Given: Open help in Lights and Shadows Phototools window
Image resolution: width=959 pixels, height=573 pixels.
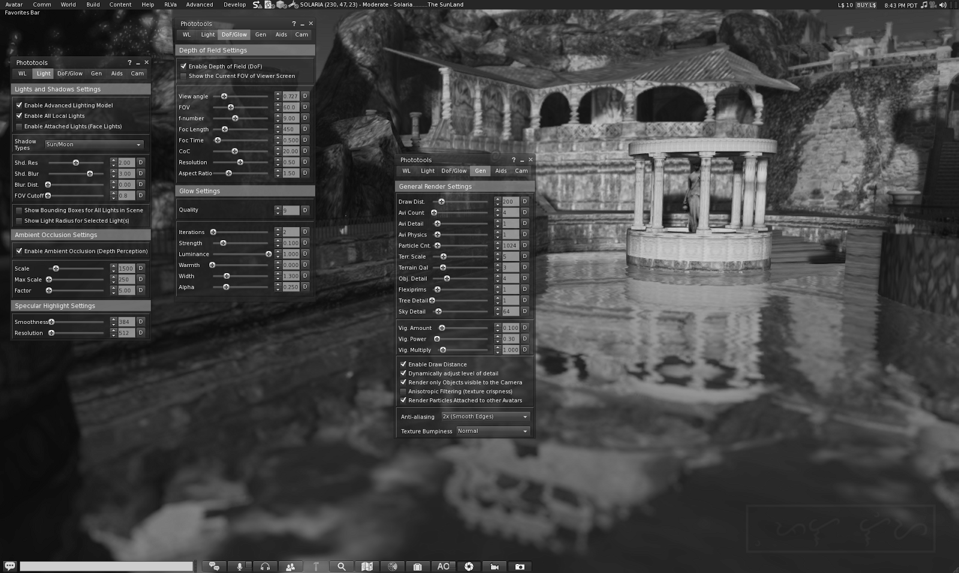Looking at the screenshot, I should (129, 62).
